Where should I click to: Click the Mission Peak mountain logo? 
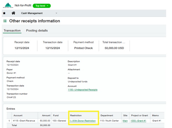(8, 5)
